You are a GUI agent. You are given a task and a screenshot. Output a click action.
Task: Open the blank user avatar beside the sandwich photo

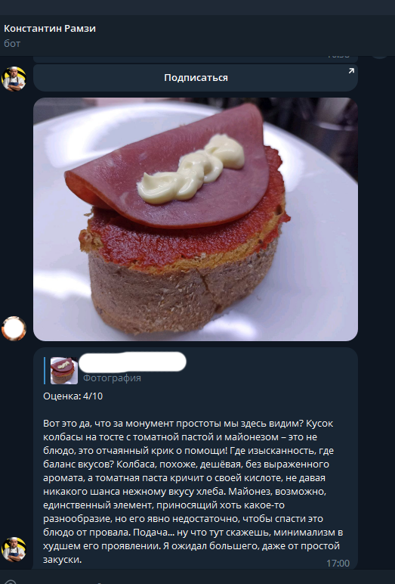[14, 328]
